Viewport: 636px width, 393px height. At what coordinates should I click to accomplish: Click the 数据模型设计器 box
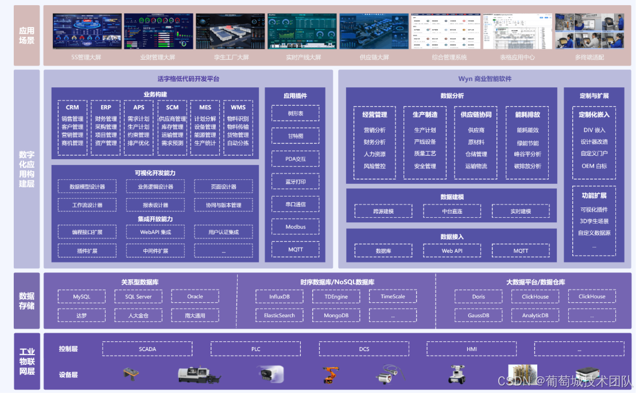tap(87, 186)
